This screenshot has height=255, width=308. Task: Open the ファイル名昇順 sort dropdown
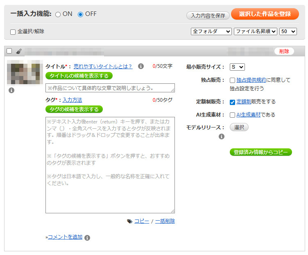click(255, 31)
